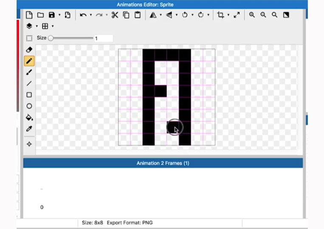Select the Eraser tool
324x229 pixels.
(x=29, y=50)
